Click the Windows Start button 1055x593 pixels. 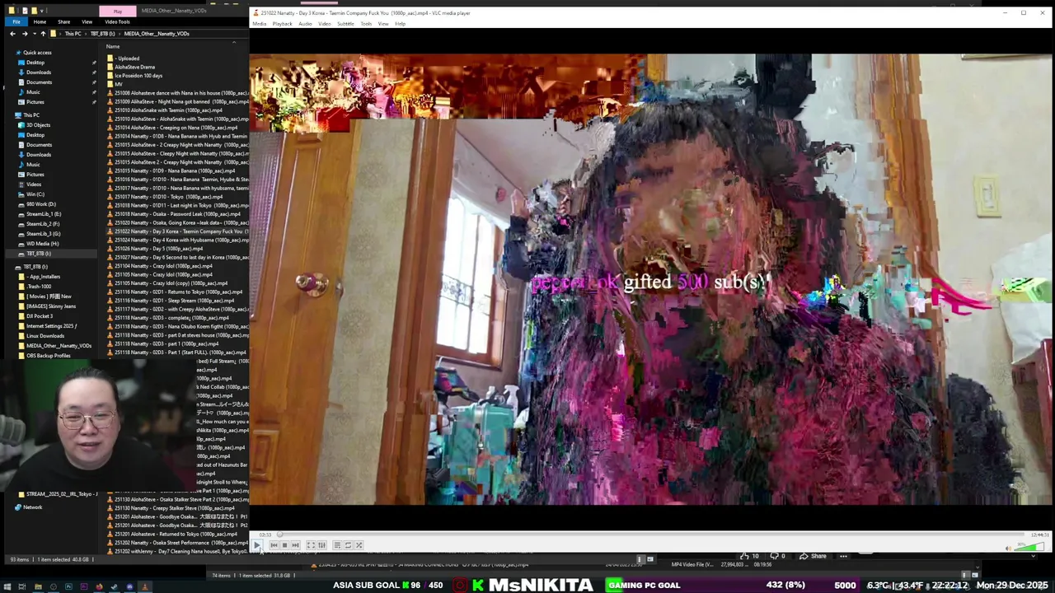point(7,587)
